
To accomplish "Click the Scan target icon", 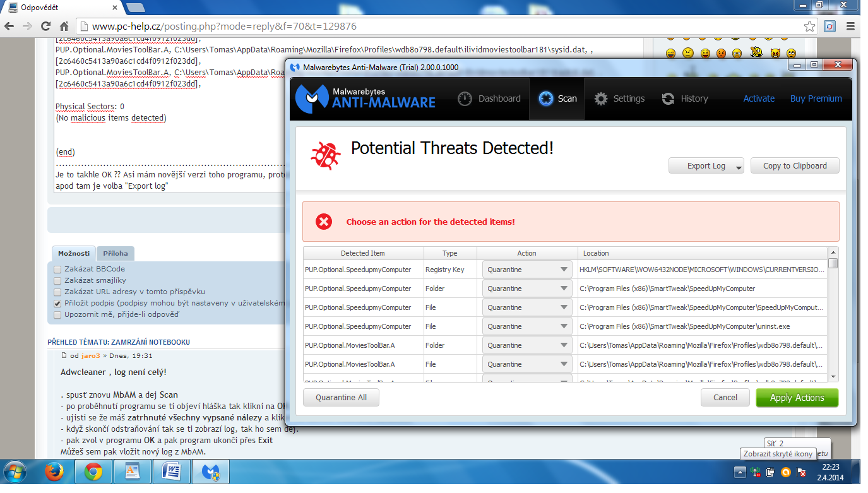I will tap(546, 98).
